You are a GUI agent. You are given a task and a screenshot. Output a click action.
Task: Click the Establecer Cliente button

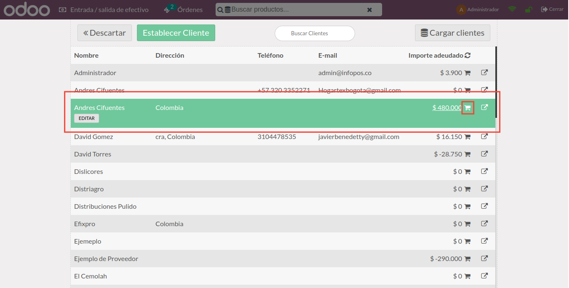pyautogui.click(x=176, y=33)
